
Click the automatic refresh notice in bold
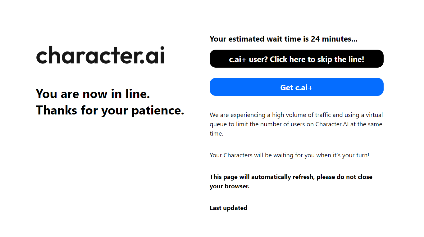click(291, 182)
